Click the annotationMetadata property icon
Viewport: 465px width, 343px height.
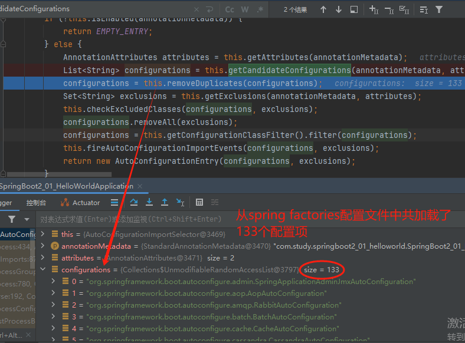click(x=54, y=246)
